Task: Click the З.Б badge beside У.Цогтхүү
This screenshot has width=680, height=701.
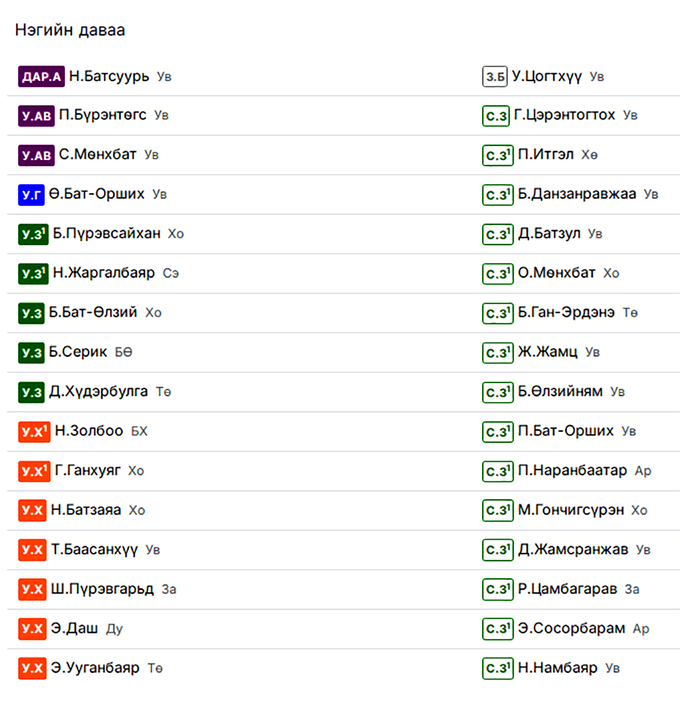Action: 495,77
